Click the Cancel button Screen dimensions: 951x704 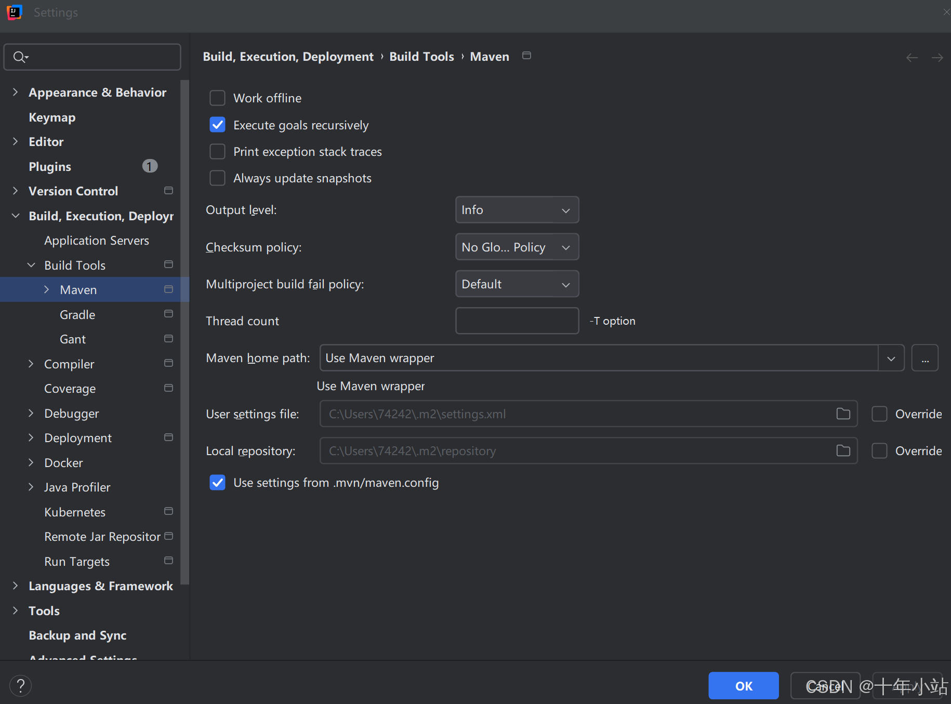pyautogui.click(x=825, y=686)
